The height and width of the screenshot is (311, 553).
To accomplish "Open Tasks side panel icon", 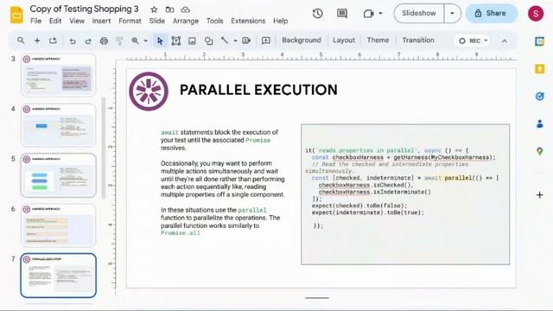I will pos(539,96).
